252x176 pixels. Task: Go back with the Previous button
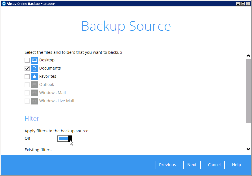click(x=168, y=165)
